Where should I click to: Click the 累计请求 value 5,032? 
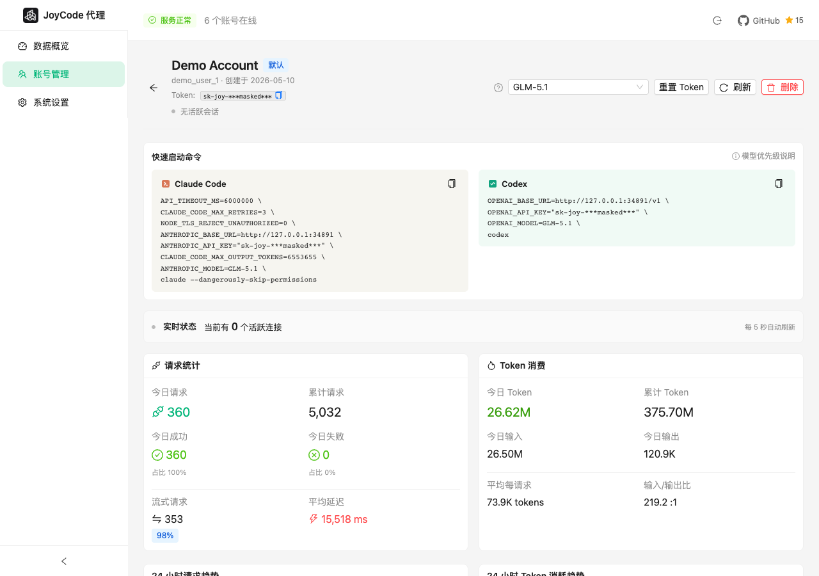click(325, 412)
